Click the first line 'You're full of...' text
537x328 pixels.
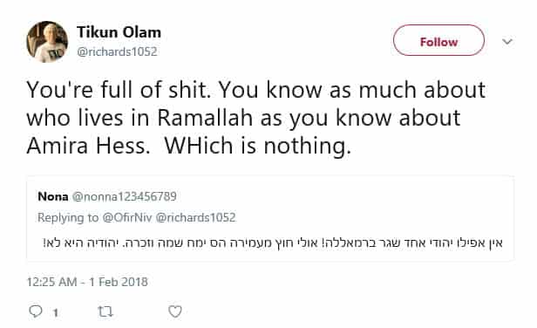[x=255, y=90]
